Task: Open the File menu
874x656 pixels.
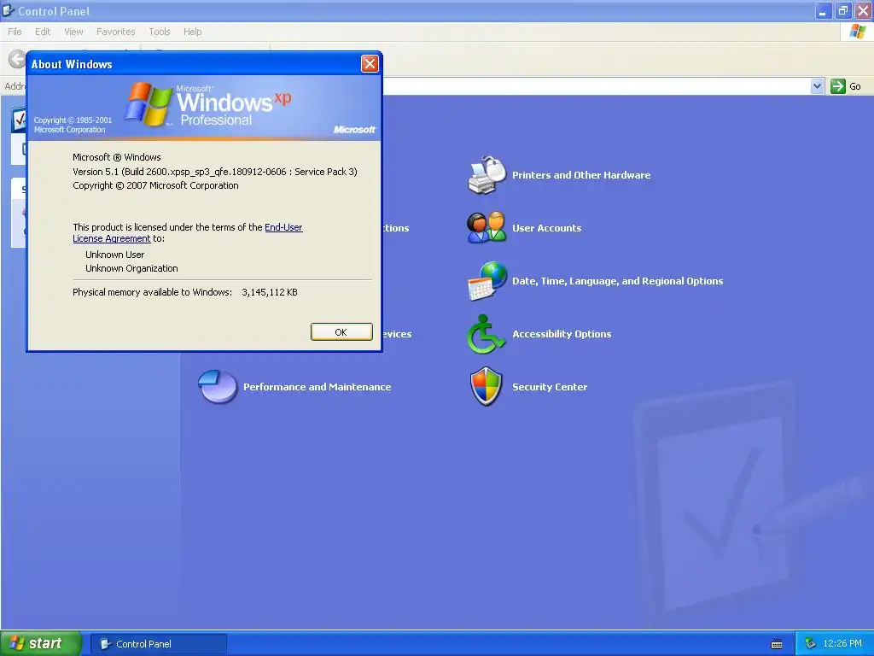Action: point(15,32)
